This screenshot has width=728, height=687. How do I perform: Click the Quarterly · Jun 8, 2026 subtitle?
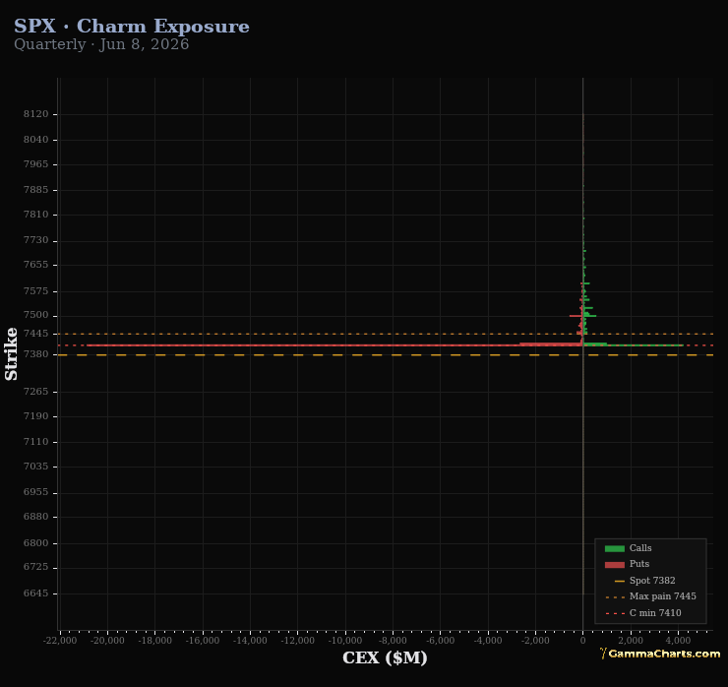[101, 44]
